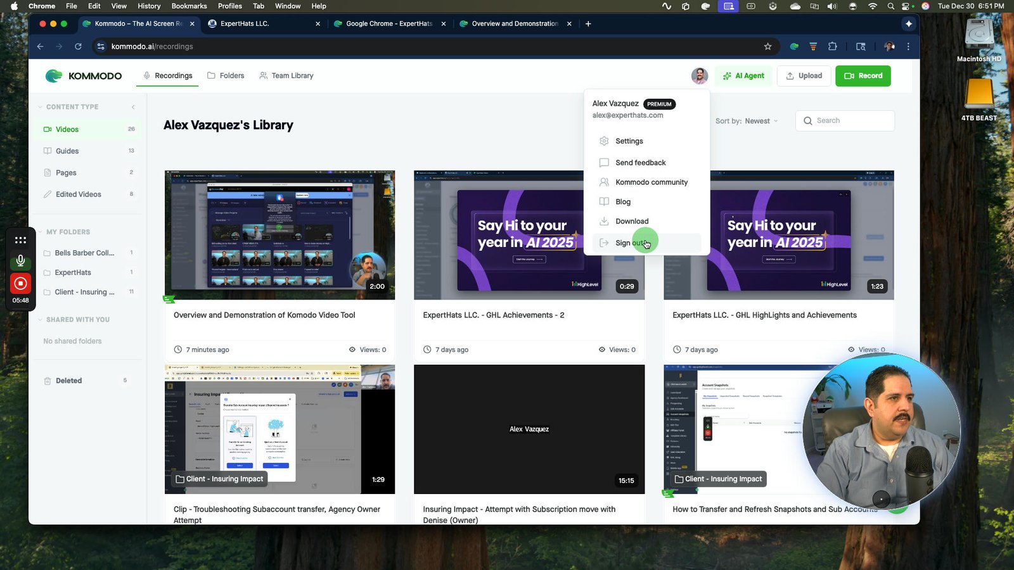The width and height of the screenshot is (1014, 570).
Task: Open the user profile avatar menu
Action: (700, 76)
